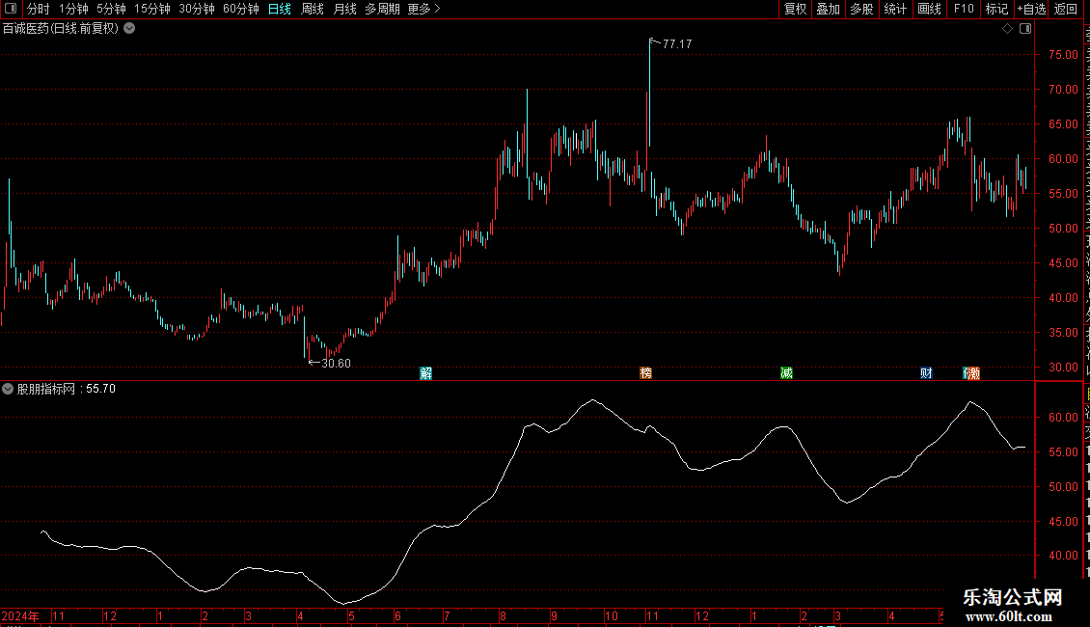Click the 榜 event marker icon
This screenshot has height=627, width=1090.
tap(645, 373)
